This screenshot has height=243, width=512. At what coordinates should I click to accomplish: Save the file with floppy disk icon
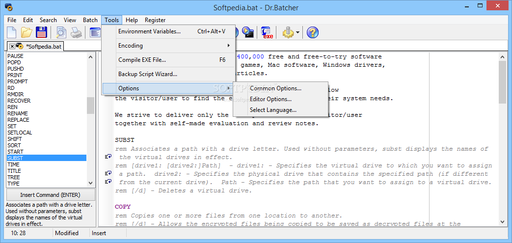coord(41,32)
